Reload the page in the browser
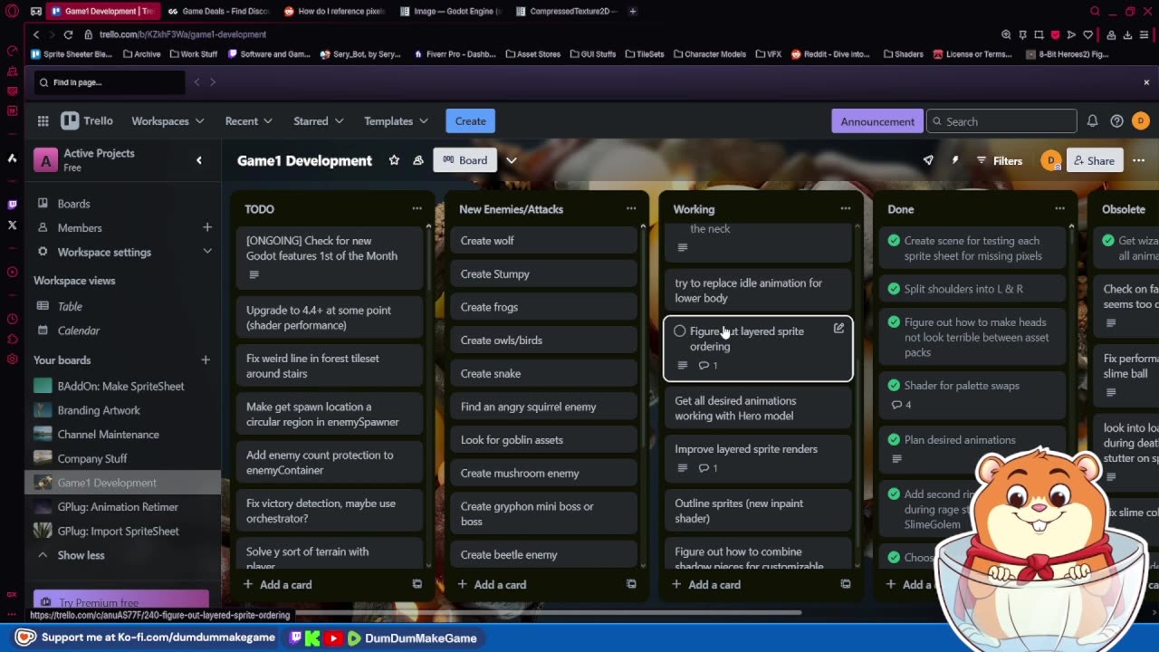The height and width of the screenshot is (652, 1159). point(68,34)
